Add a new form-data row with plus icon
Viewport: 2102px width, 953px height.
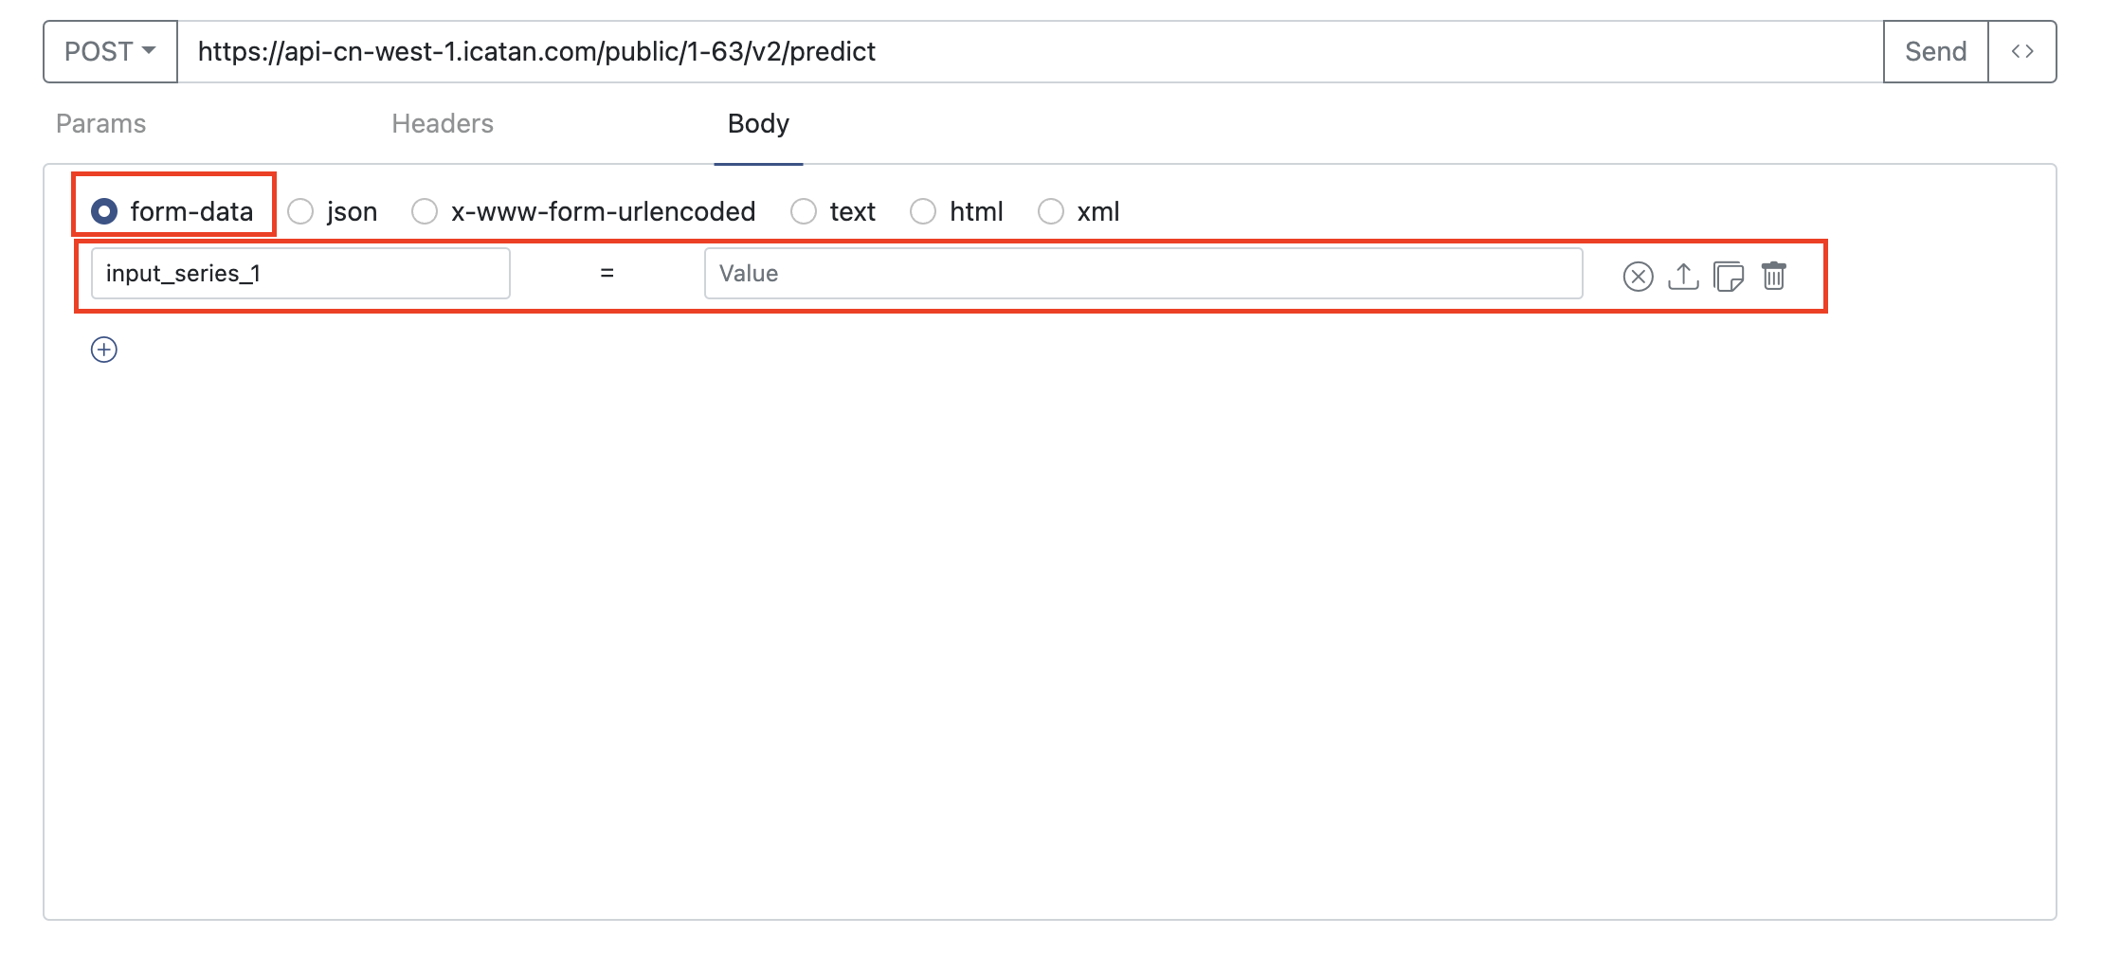(104, 350)
